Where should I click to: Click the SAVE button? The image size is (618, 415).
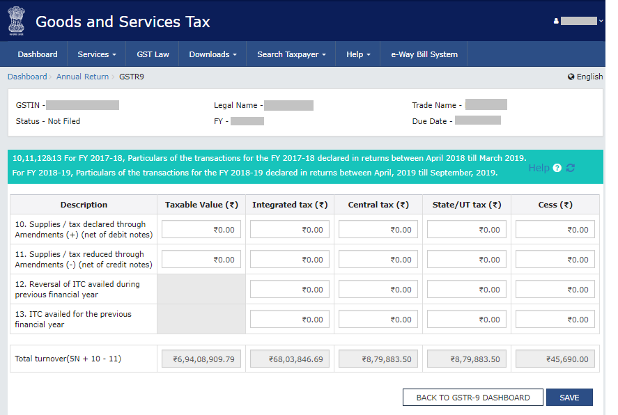click(569, 398)
